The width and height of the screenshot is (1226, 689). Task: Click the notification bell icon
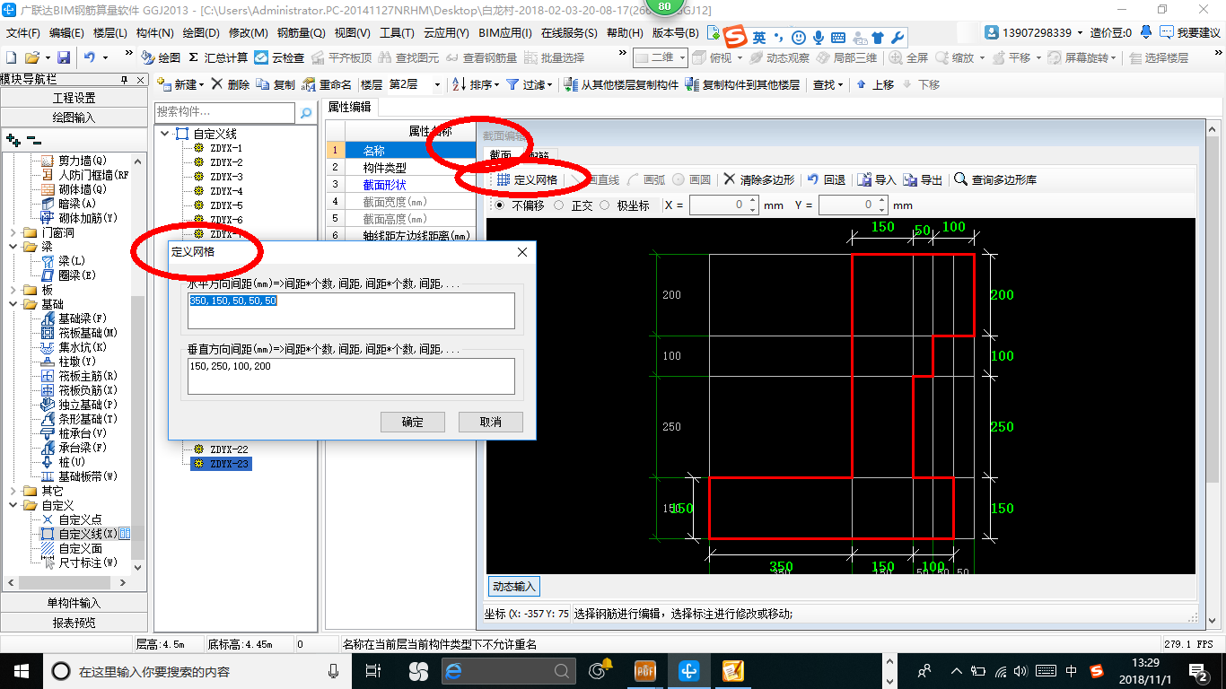tap(1146, 32)
